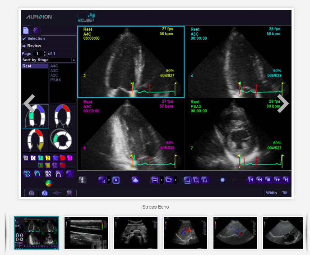Screen dimensions: 310x255
Task: Choose wall motion score 3
Action: (55, 158)
